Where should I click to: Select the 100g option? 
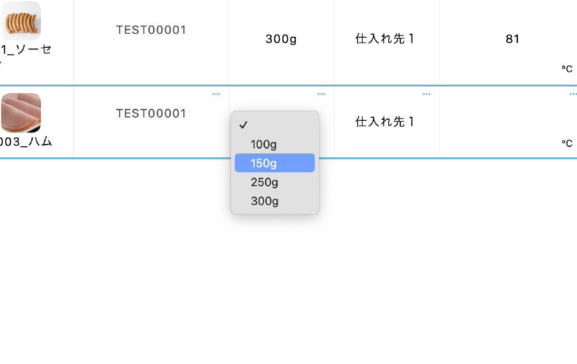(x=264, y=145)
